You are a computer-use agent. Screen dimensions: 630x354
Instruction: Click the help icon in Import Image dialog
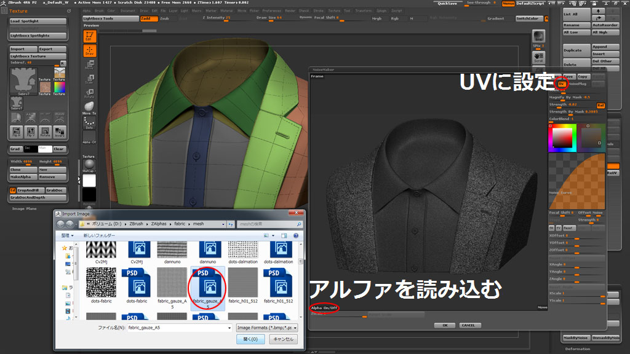[296, 235]
